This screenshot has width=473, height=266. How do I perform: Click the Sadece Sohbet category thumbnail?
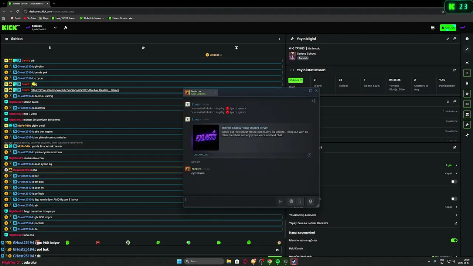click(292, 56)
